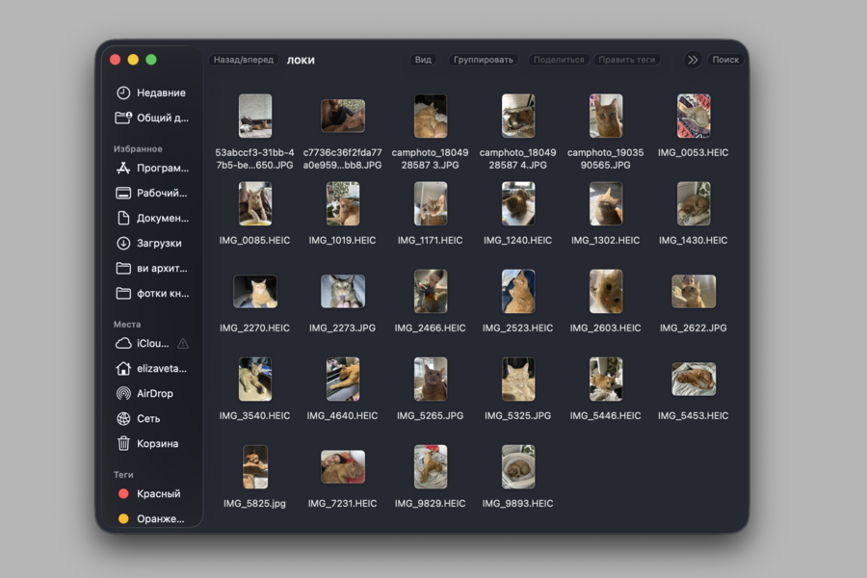
Task: Click the file name IMG_5325.JPG
Action: [517, 416]
